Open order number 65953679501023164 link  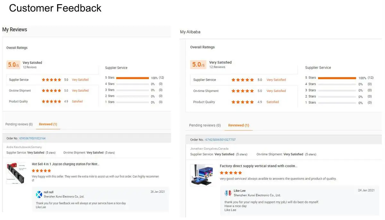(32, 138)
